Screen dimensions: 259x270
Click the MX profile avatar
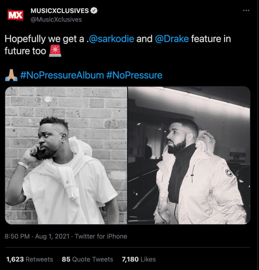tap(16, 15)
